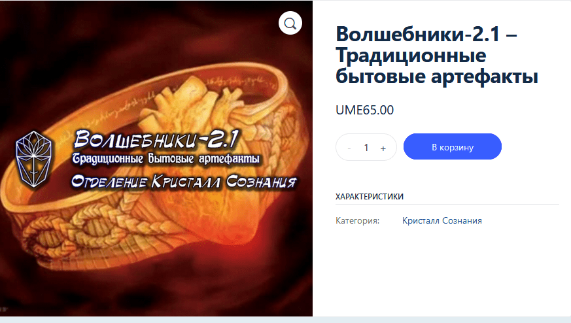Open the Кристалл Сознания category link
The image size is (571, 323).
441,221
